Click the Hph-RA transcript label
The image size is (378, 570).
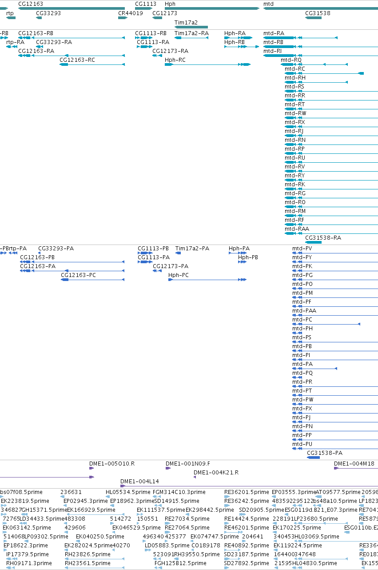point(235,33)
